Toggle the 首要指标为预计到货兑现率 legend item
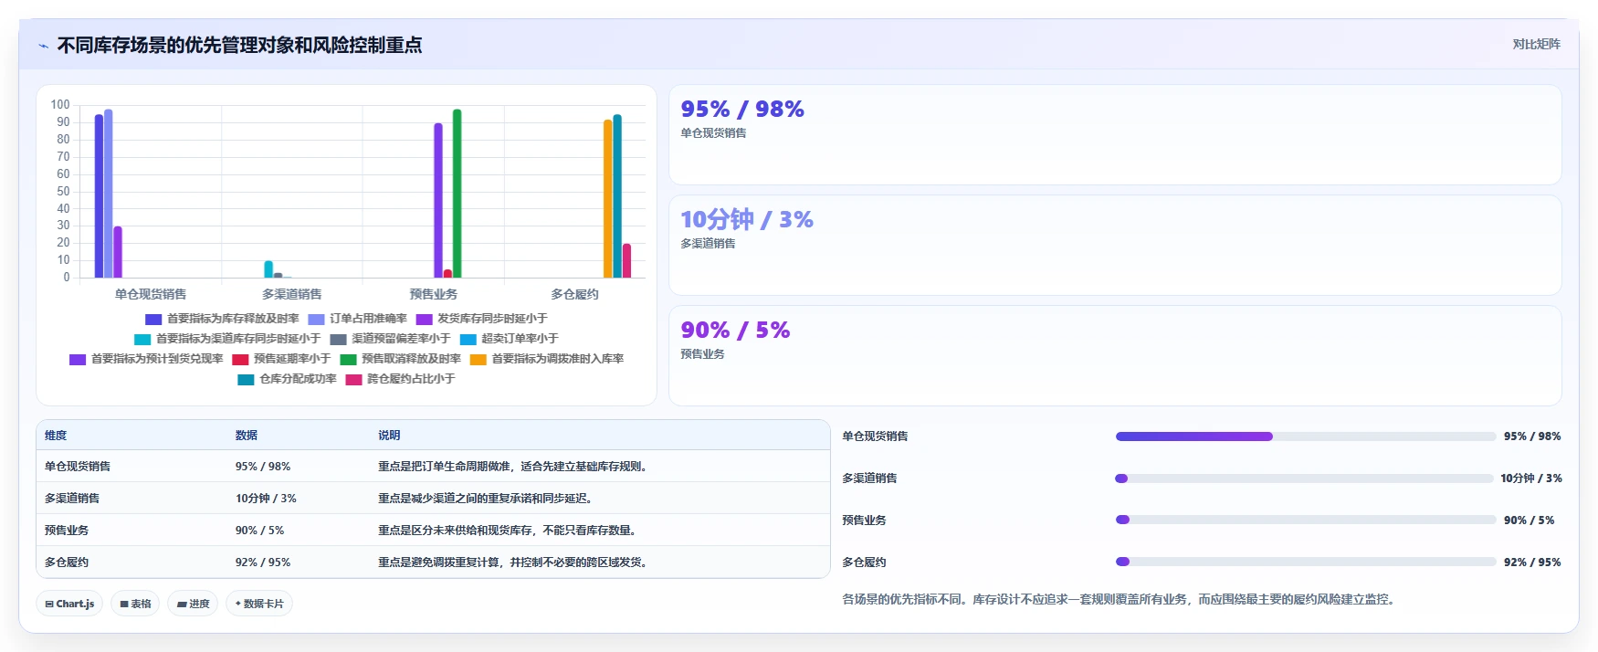This screenshot has height=652, width=1598. (x=146, y=359)
